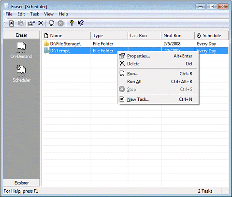Click the Delete X toolbar icon

(41, 23)
